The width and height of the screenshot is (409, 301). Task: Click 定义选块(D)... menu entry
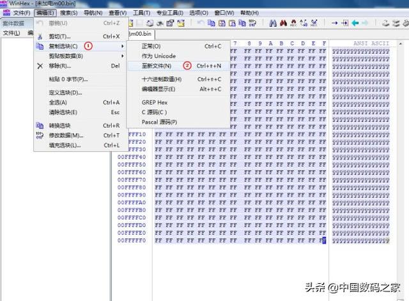click(x=81, y=93)
